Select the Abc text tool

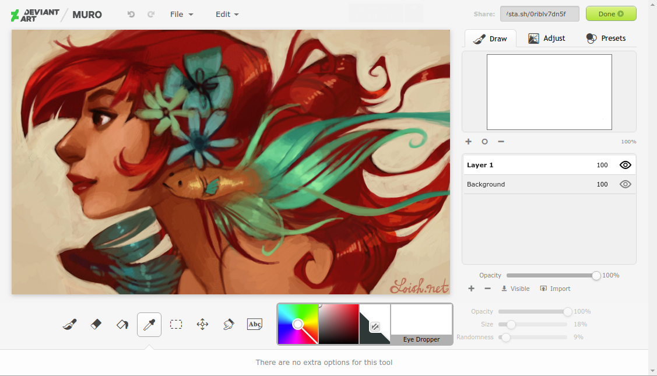point(255,325)
